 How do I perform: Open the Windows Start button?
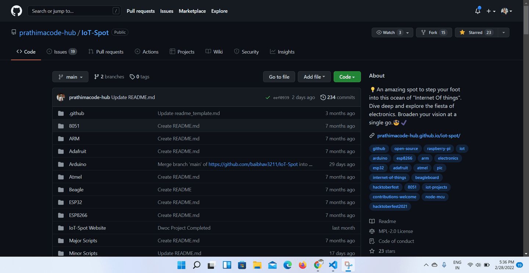click(181, 265)
